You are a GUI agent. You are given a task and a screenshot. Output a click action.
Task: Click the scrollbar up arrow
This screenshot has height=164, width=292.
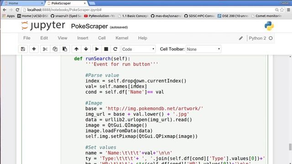pos(290,56)
